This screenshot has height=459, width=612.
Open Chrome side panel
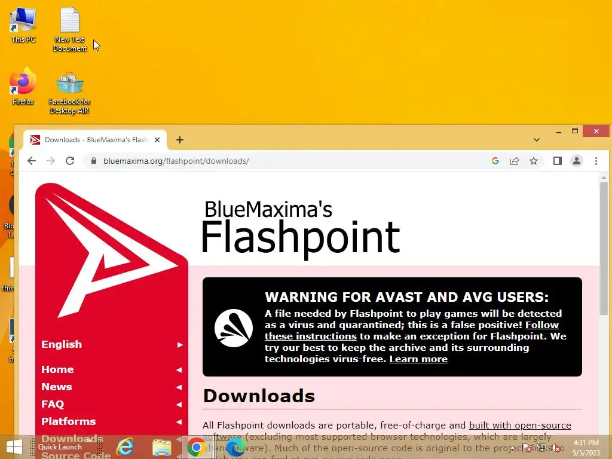click(558, 161)
